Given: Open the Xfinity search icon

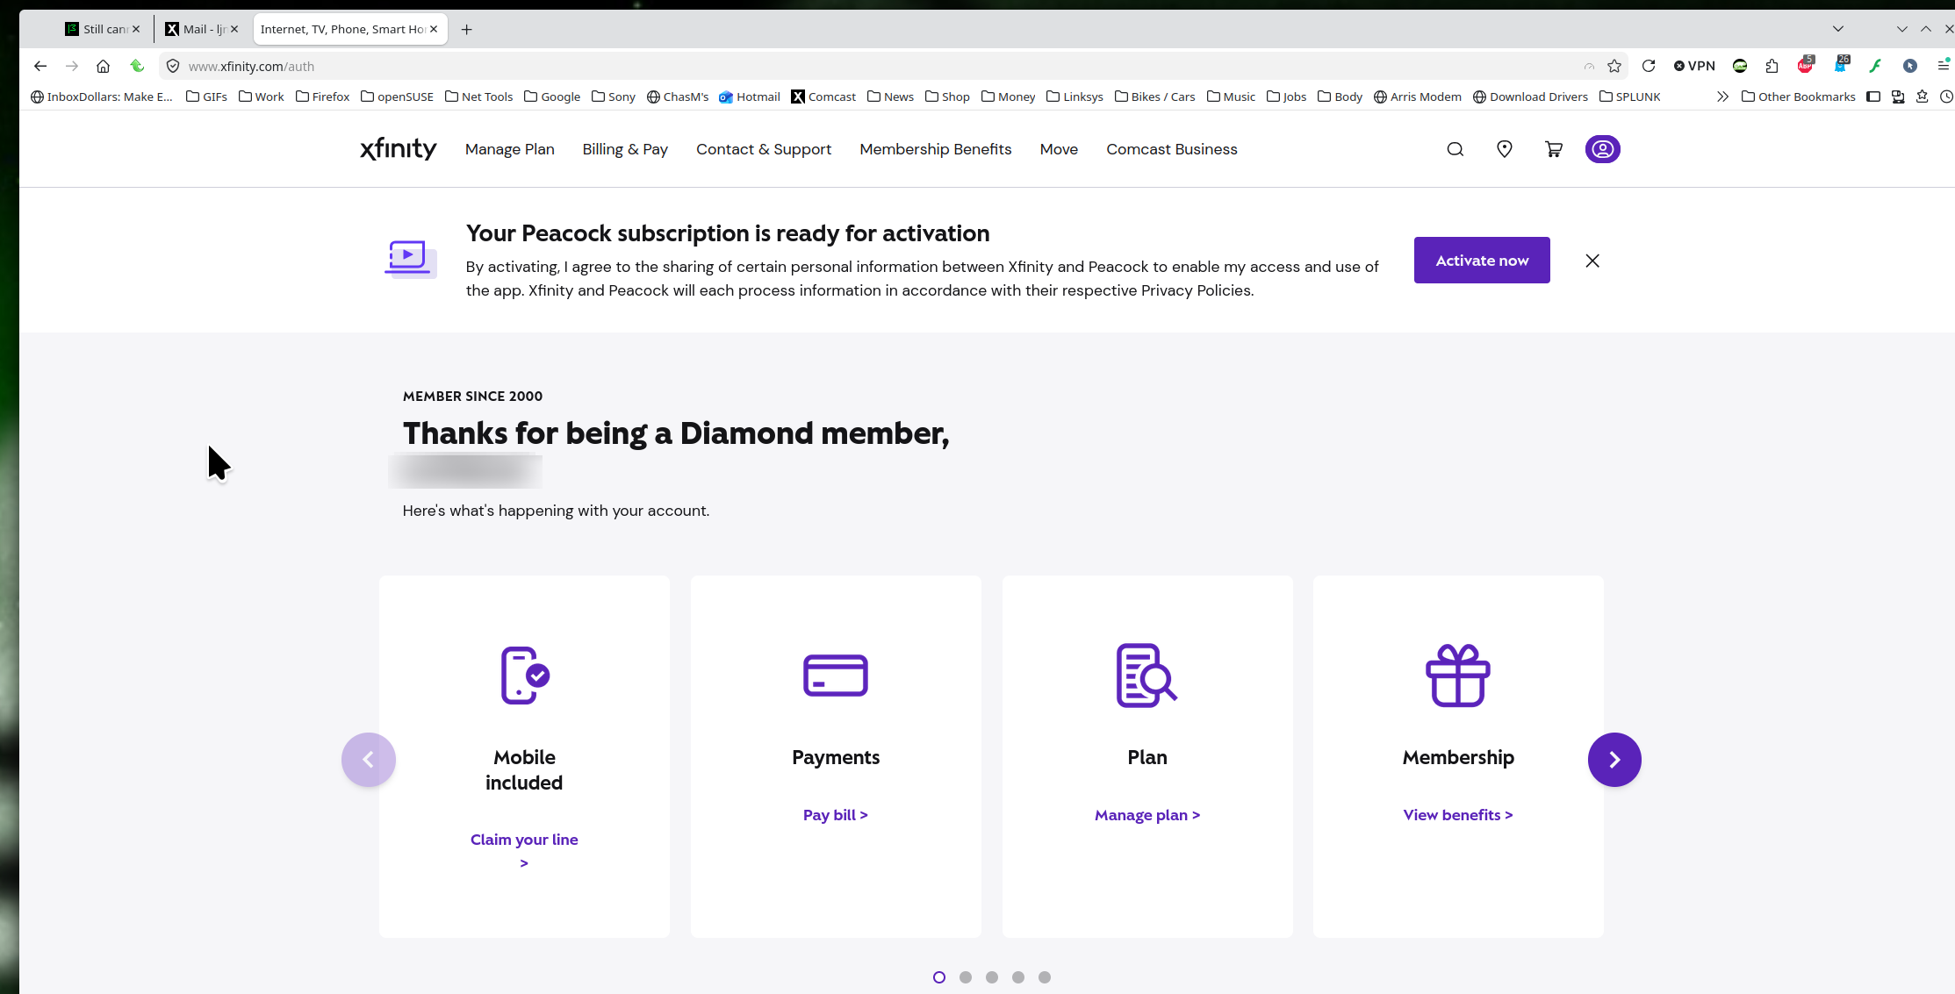Looking at the screenshot, I should coord(1455,149).
